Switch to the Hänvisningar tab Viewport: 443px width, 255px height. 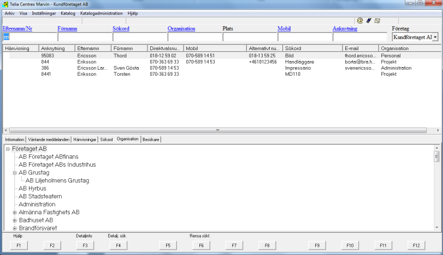tap(85, 139)
